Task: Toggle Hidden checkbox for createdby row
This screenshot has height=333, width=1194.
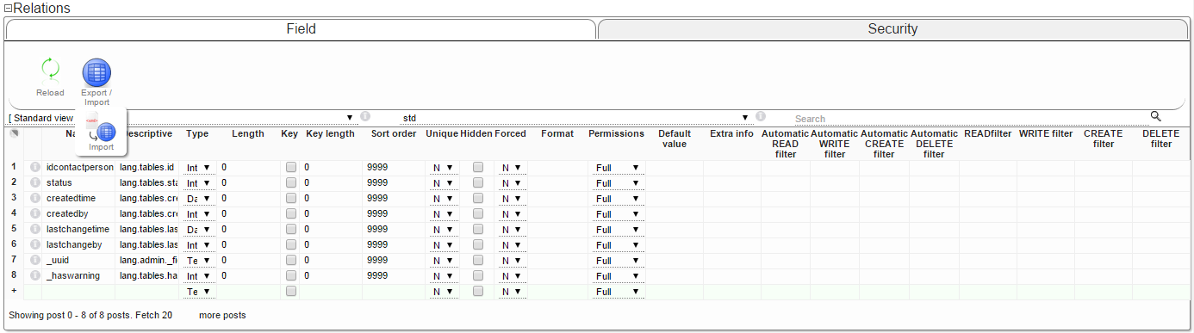Action: pyautogui.click(x=478, y=214)
